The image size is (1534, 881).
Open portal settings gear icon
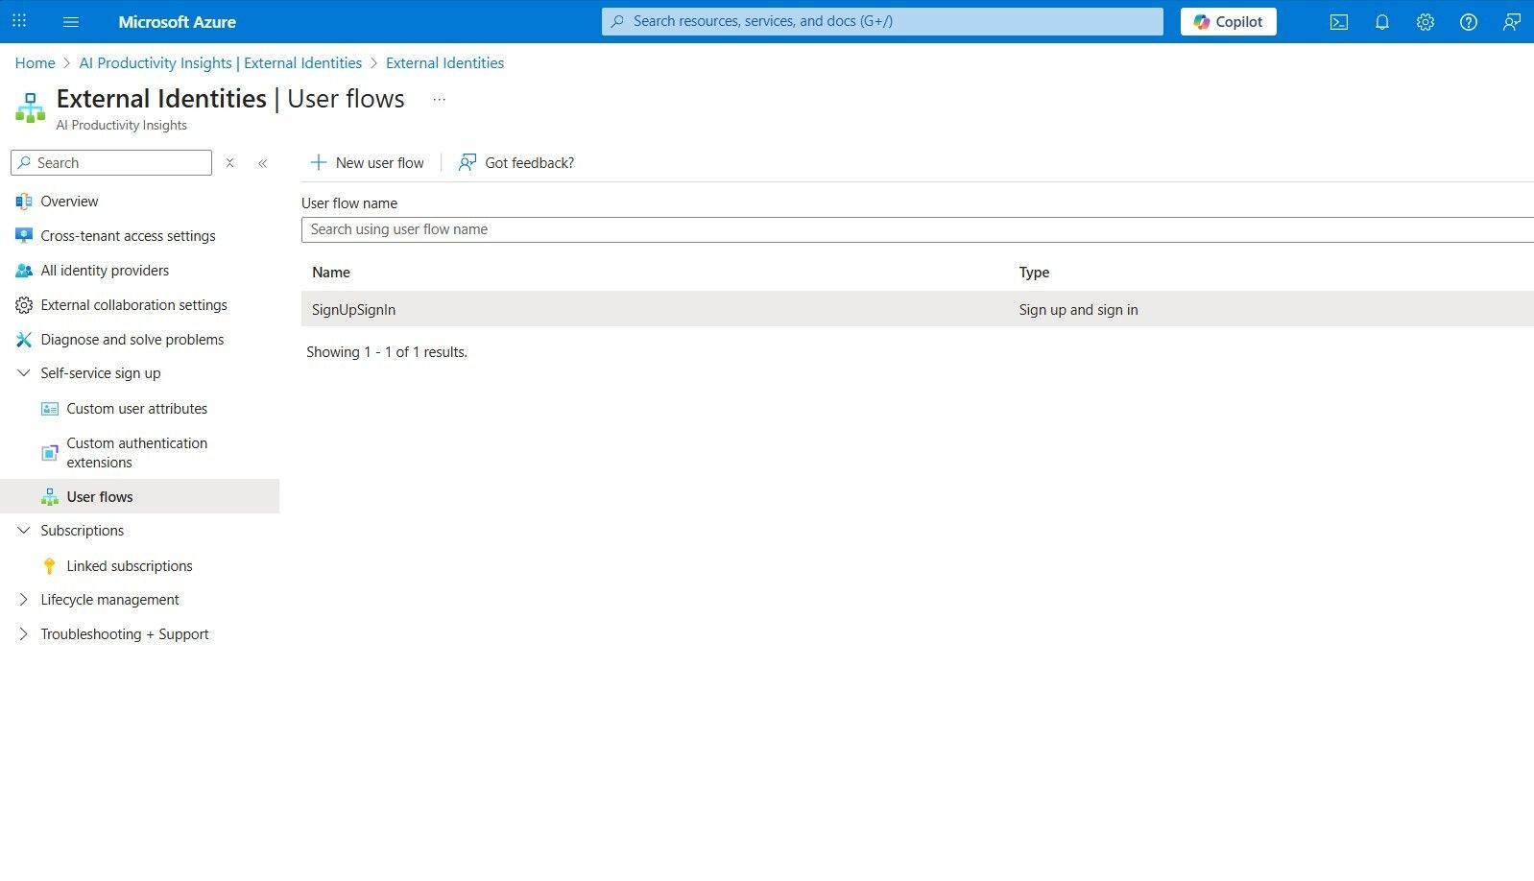[1425, 22]
